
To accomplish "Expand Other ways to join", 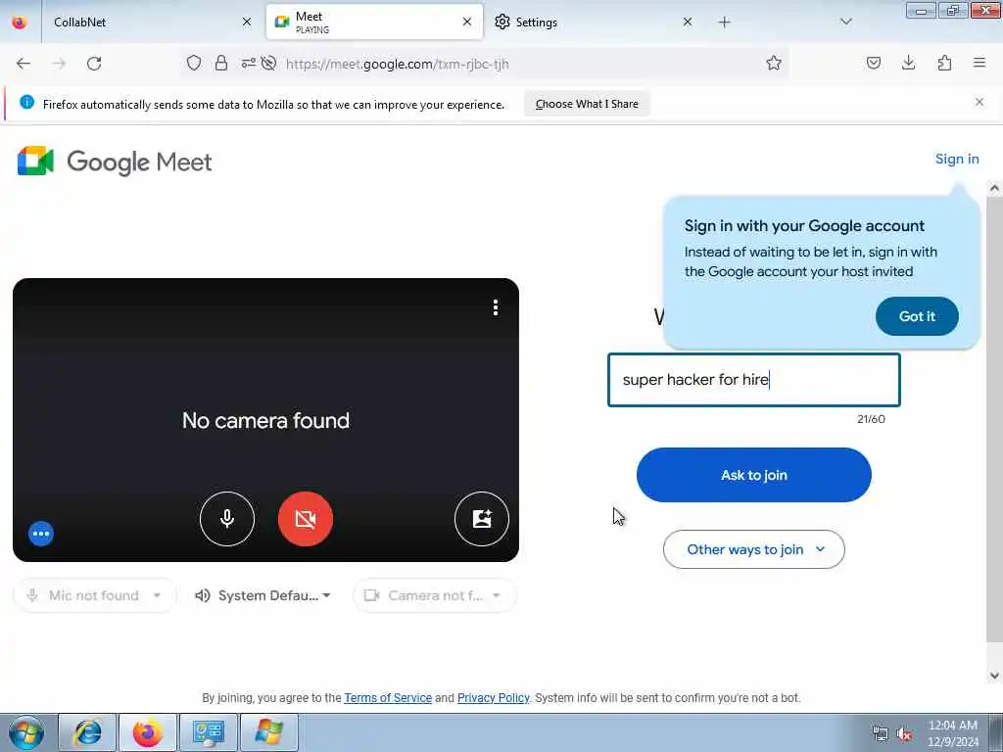I will pyautogui.click(x=753, y=549).
